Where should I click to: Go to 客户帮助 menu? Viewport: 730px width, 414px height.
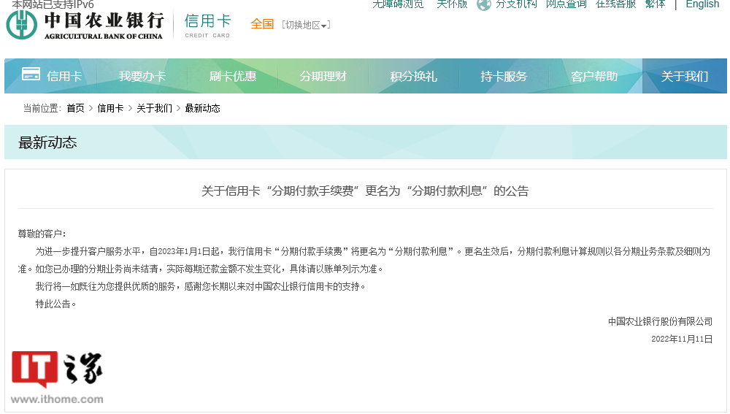coord(594,76)
